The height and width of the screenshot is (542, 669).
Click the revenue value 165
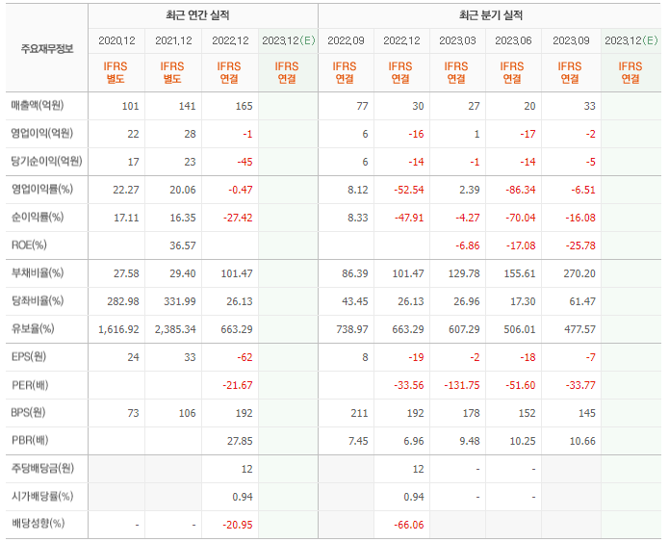coord(244,106)
